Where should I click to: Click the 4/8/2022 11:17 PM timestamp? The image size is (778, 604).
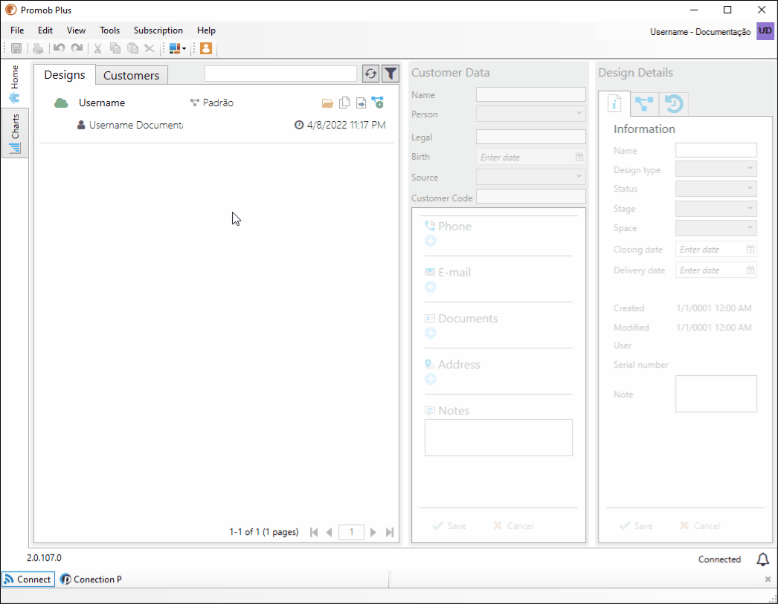[x=347, y=125]
